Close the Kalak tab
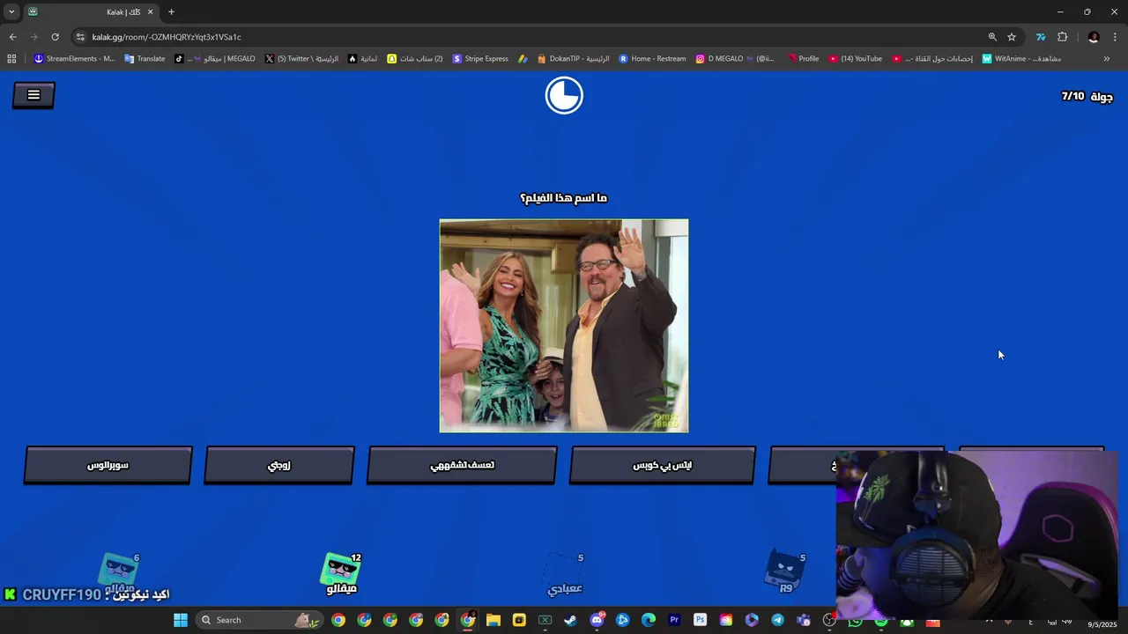The height and width of the screenshot is (634, 1128). click(150, 11)
